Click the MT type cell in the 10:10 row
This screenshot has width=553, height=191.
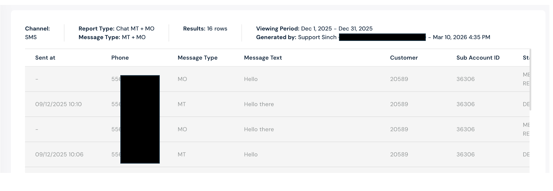click(182, 104)
